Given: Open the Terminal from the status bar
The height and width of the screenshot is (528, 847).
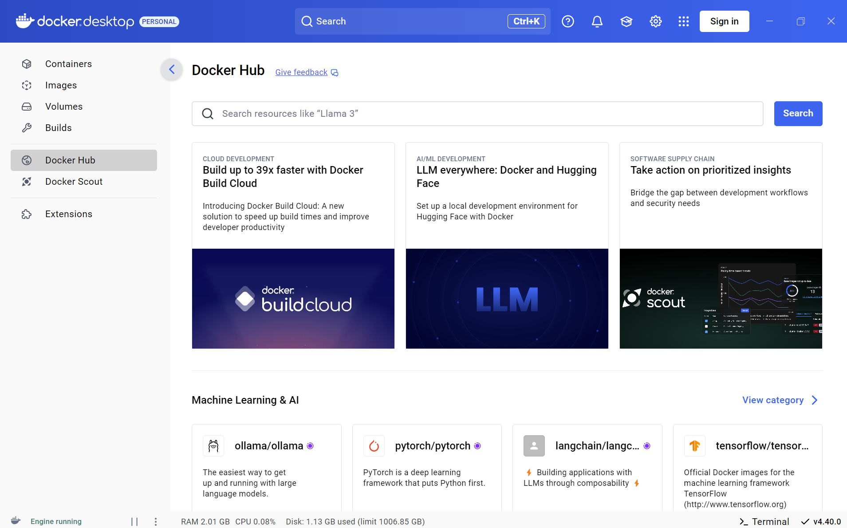Looking at the screenshot, I should (x=765, y=521).
